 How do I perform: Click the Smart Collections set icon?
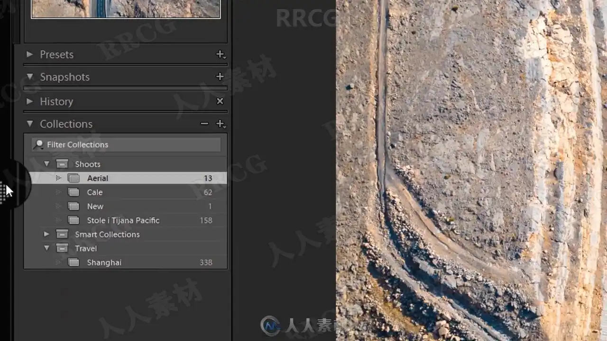point(62,234)
